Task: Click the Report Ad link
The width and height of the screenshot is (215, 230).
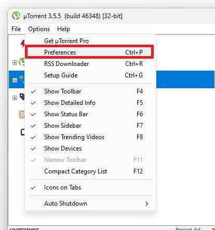Action: [x=188, y=228]
